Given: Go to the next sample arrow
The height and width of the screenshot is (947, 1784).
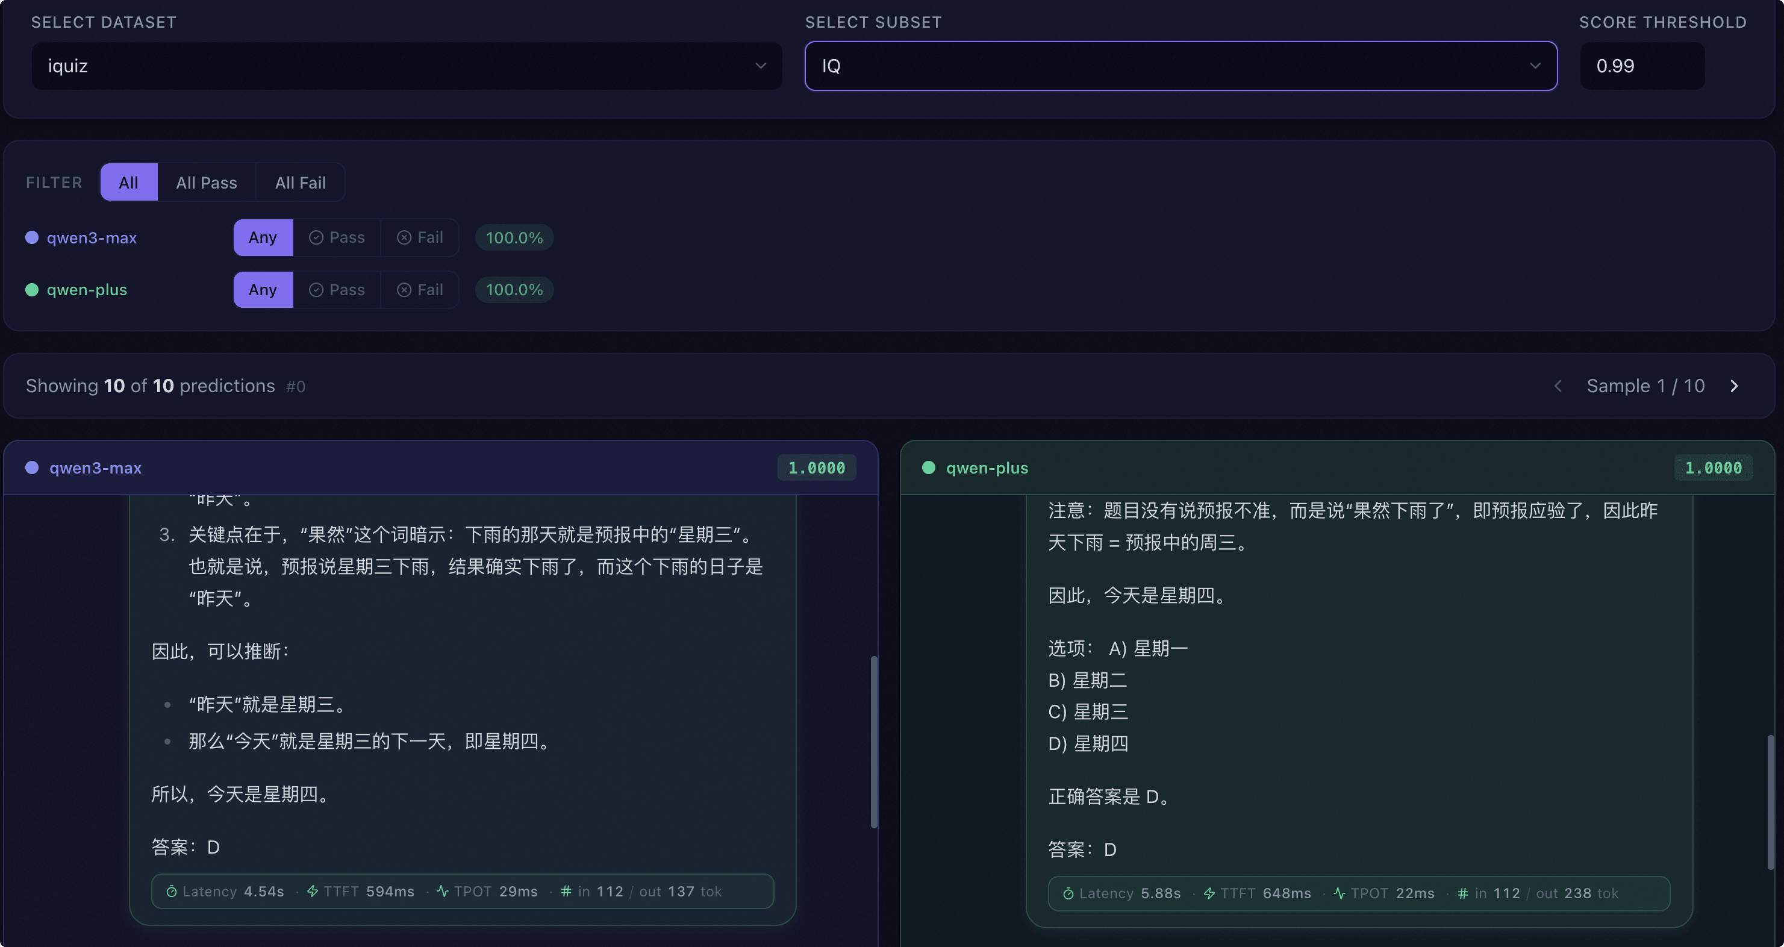Looking at the screenshot, I should [x=1734, y=386].
